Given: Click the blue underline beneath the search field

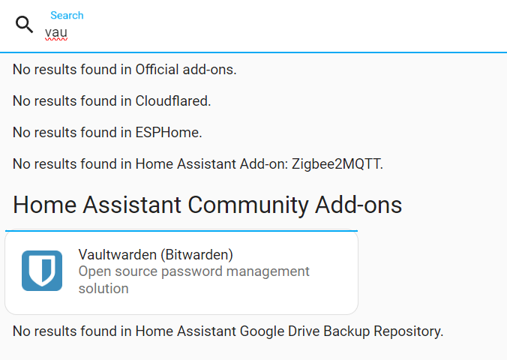Looking at the screenshot, I should pyautogui.click(x=253, y=52).
